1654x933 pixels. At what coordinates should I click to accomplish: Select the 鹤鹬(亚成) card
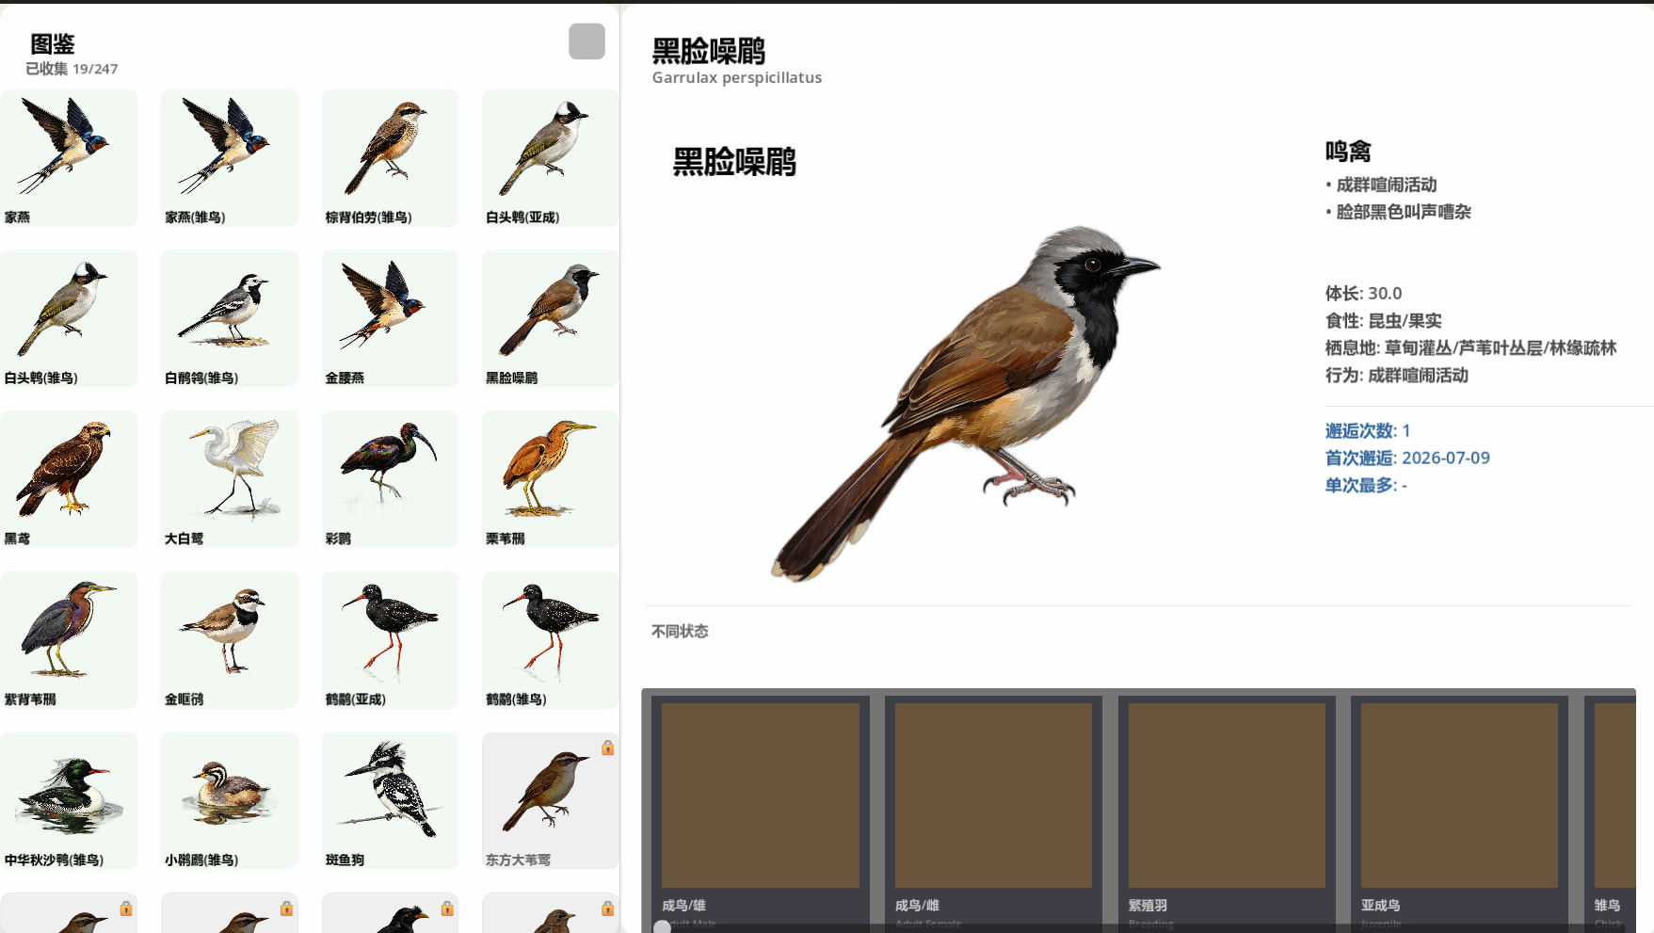point(390,640)
